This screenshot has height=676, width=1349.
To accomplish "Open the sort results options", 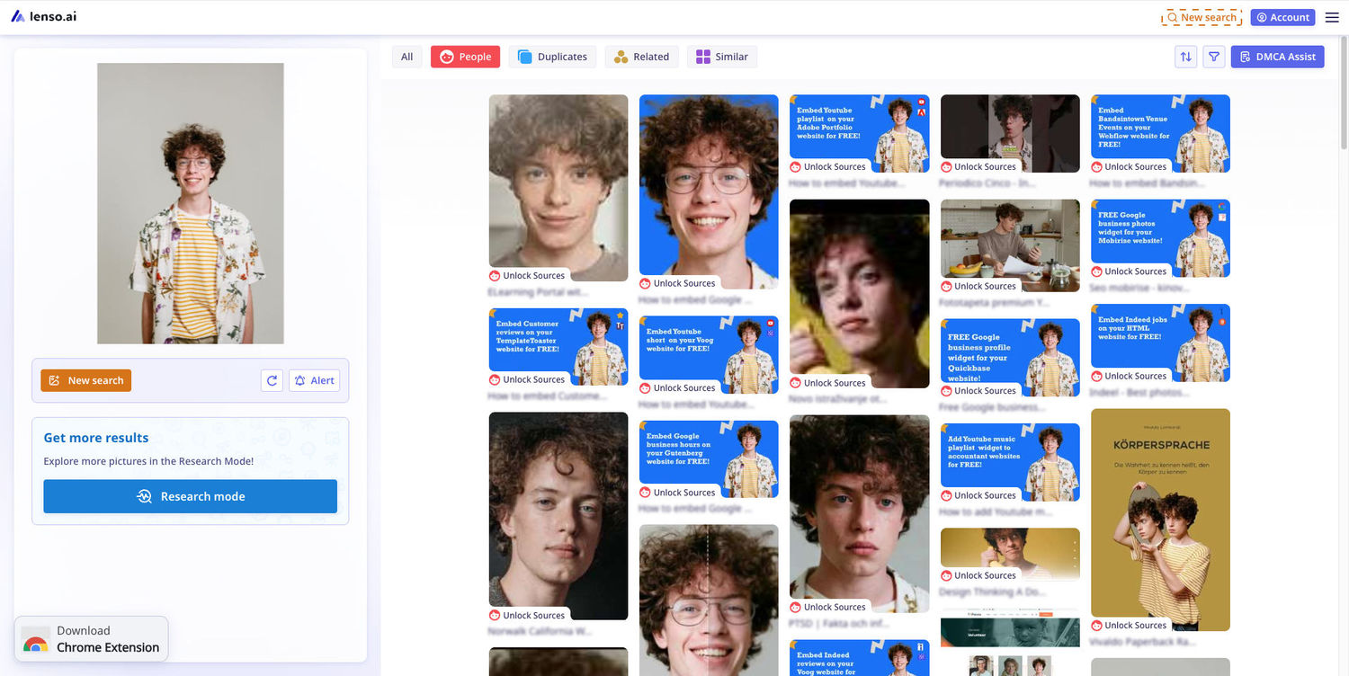I will [x=1186, y=57].
